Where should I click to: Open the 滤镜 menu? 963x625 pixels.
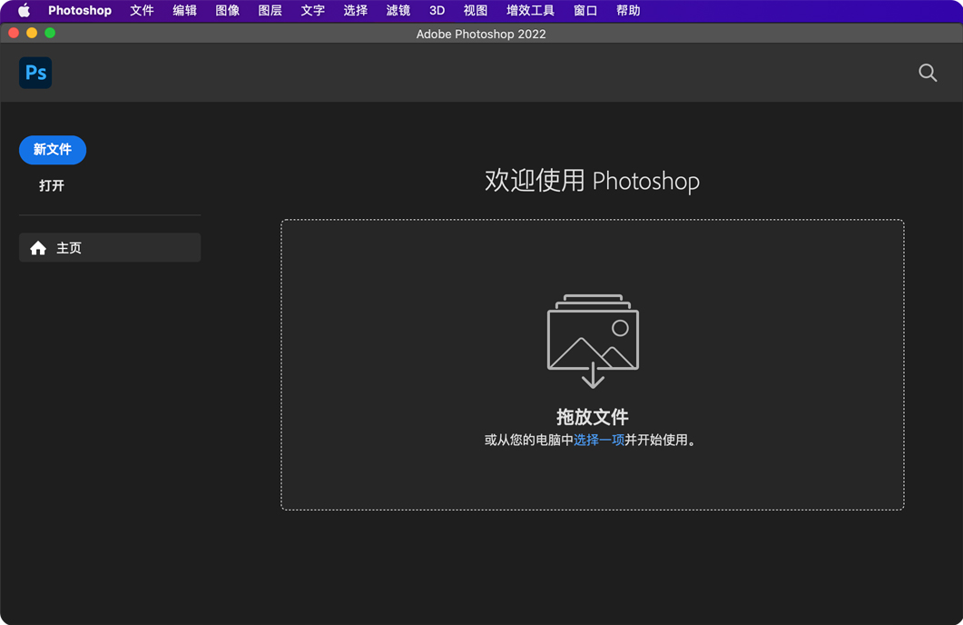click(x=398, y=10)
